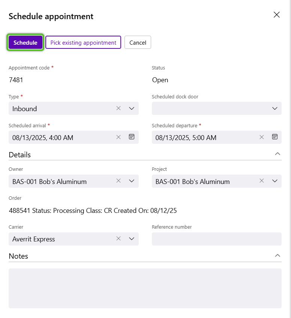Viewport: 291px width, 318px height.
Task: Clear the Type field value Inbound
Action: [118, 108]
